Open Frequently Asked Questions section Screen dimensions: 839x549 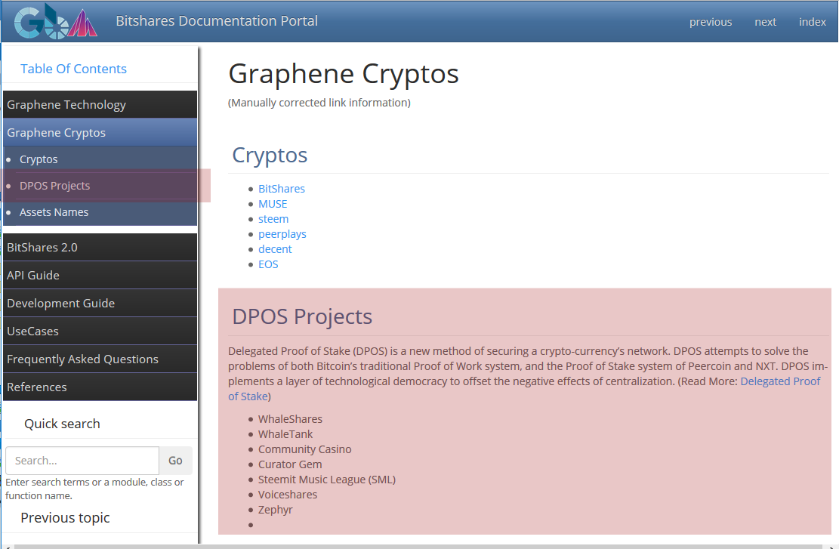[x=100, y=359]
